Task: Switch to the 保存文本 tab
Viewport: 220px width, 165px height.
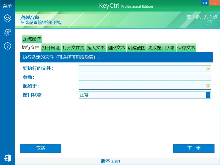Action: pos(186,48)
